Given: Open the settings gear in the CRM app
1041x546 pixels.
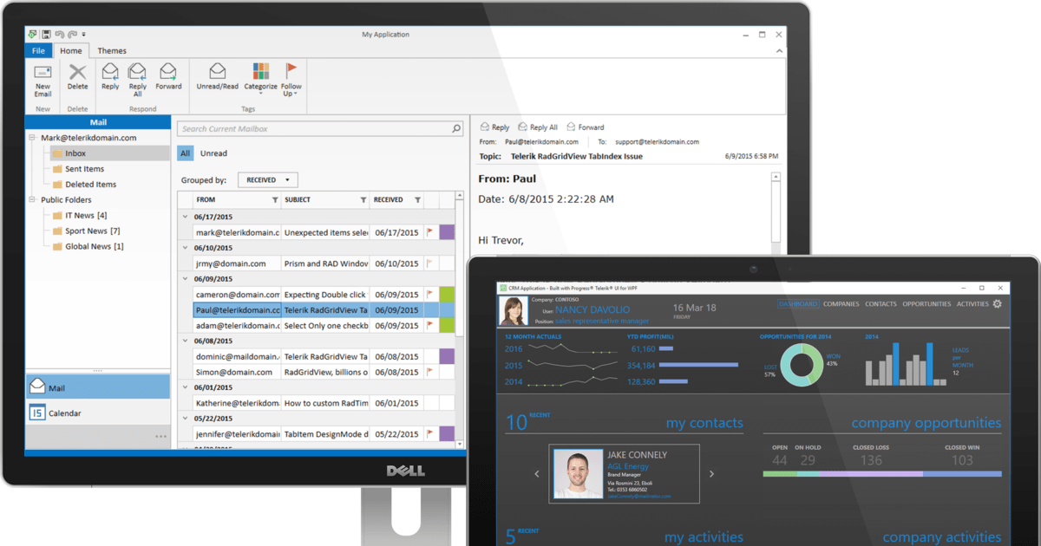Looking at the screenshot, I should 996,304.
